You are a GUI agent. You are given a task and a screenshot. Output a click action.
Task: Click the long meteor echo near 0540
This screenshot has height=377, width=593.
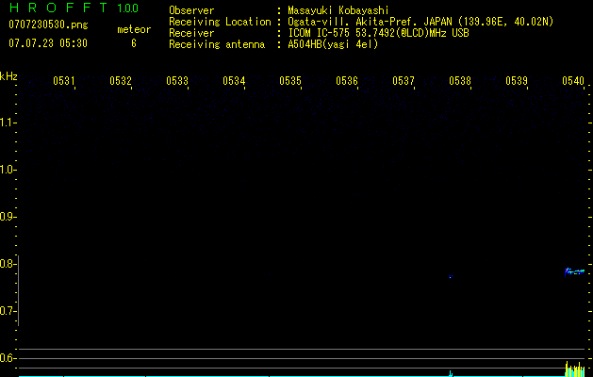(x=574, y=271)
